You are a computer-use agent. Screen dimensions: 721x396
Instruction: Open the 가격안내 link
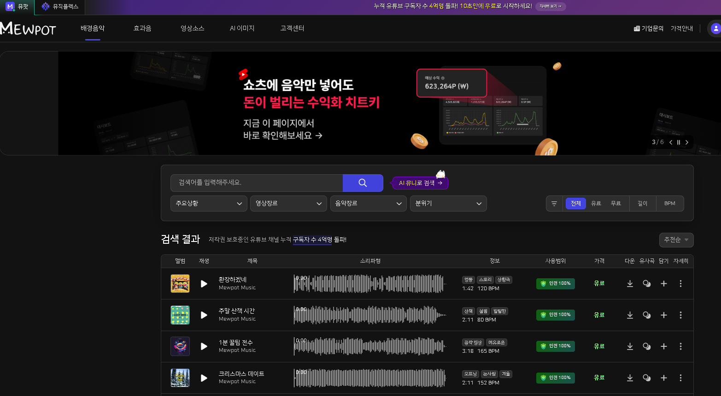click(682, 29)
